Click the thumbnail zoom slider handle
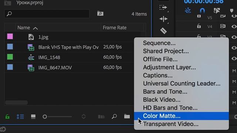This screenshot has height=133, width=237. click(x=44, y=117)
